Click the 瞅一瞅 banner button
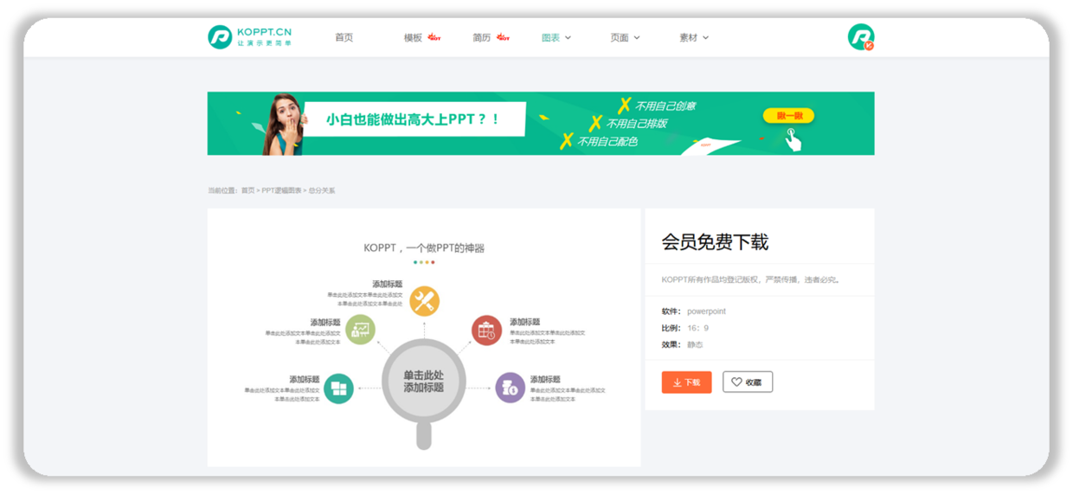1073x494 pixels. pyautogui.click(x=787, y=116)
